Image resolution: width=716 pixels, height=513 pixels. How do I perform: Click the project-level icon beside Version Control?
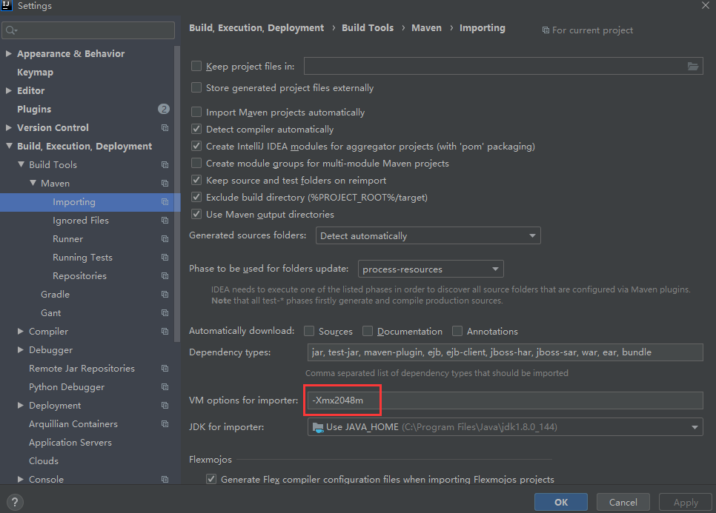[x=165, y=127]
